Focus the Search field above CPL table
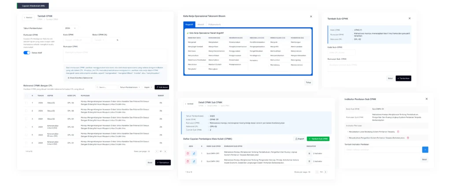The width and height of the screenshot is (451, 190). pyautogui.click(x=107, y=87)
